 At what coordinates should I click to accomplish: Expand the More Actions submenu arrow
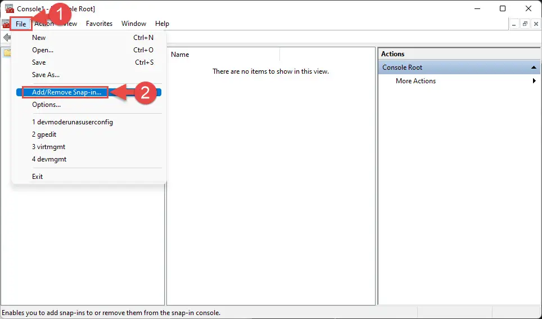pyautogui.click(x=534, y=80)
